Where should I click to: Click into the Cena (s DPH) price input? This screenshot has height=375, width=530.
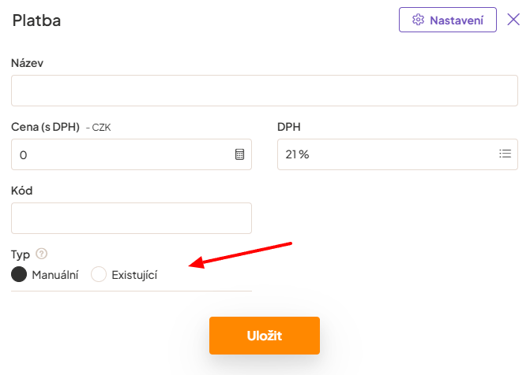[122, 154]
